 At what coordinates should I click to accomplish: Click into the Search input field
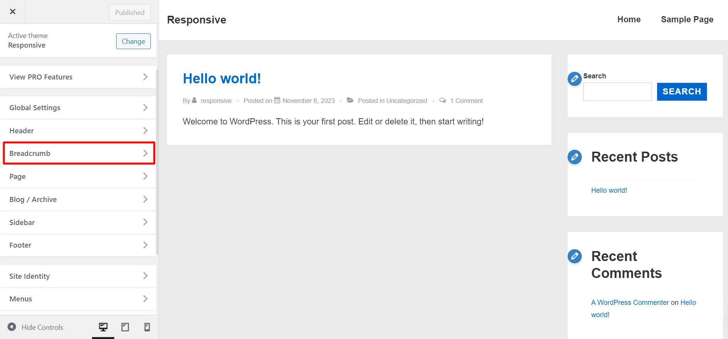coord(617,92)
